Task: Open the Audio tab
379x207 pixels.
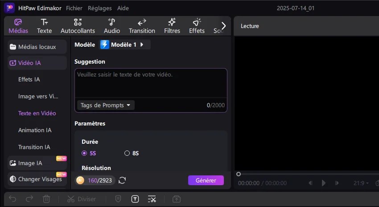Action: (x=111, y=26)
